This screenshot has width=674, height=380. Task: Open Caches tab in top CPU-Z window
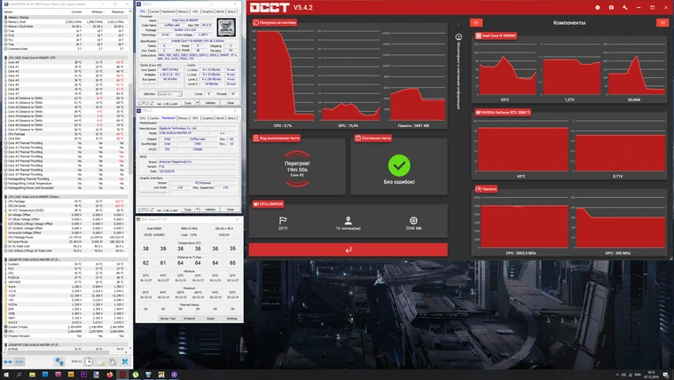point(154,12)
